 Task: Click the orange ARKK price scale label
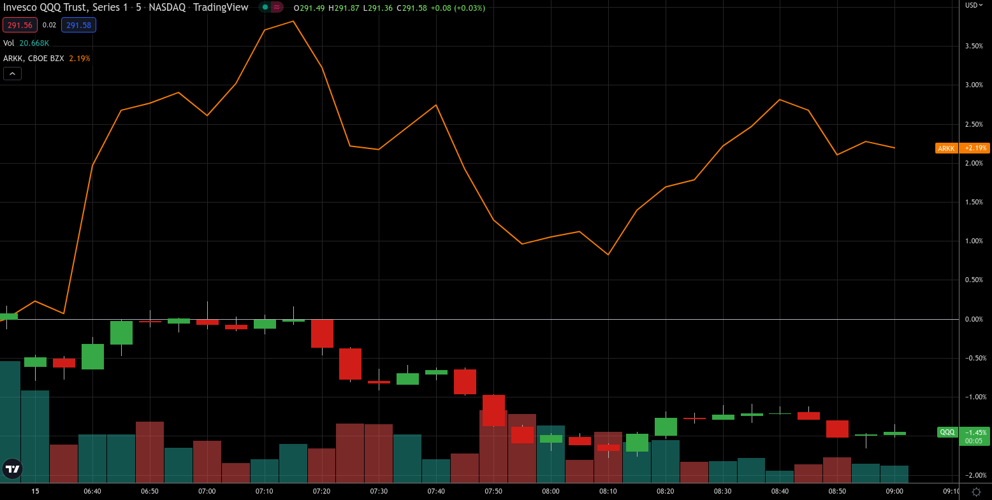947,148
